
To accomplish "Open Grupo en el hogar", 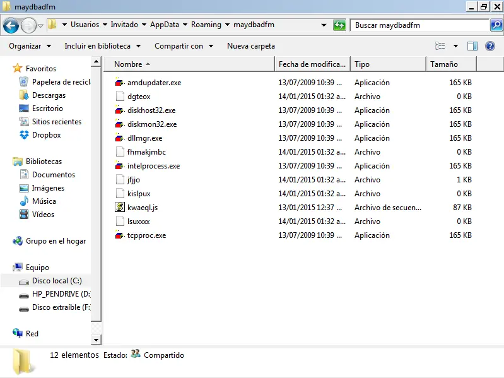I will click(56, 241).
